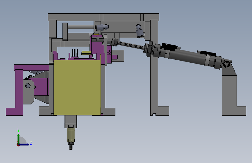This screenshot has height=163, width=252.
Task: Click the green Y axis arrow of the triad
Action: (x=19, y=139)
